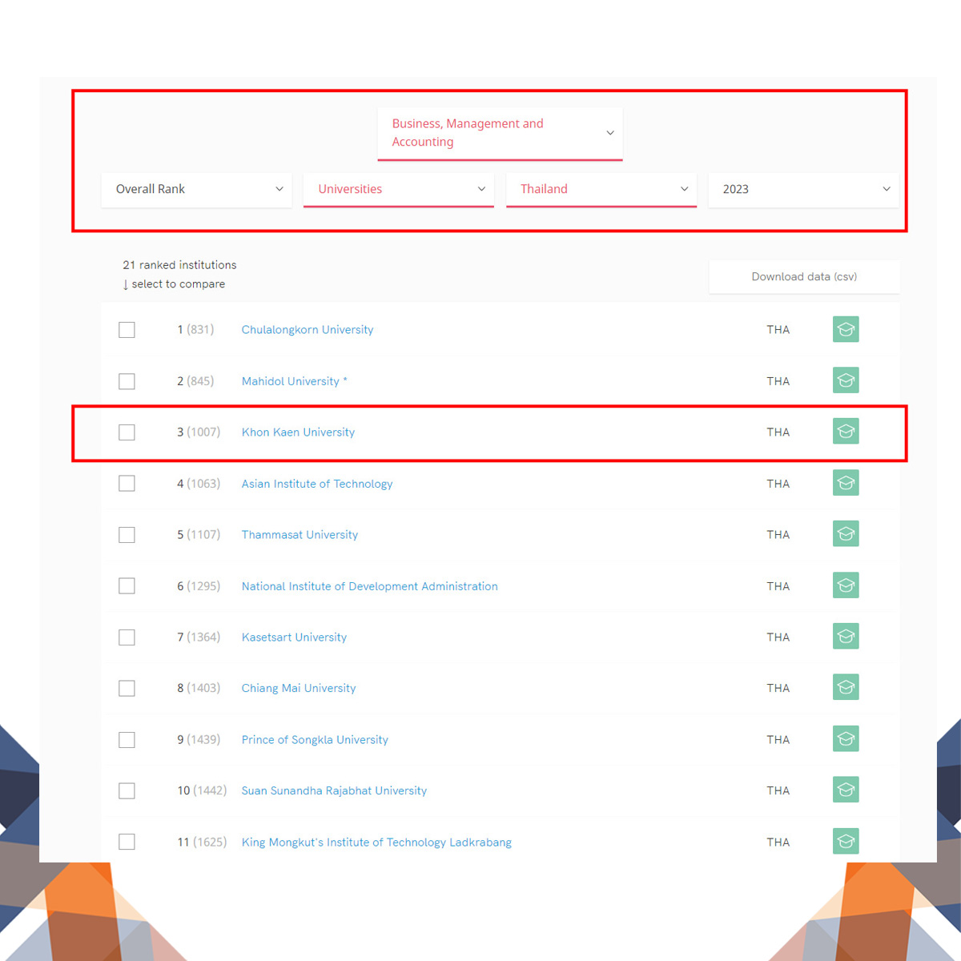Open the 2023 year dropdown
The width and height of the screenshot is (961, 961).
803,189
